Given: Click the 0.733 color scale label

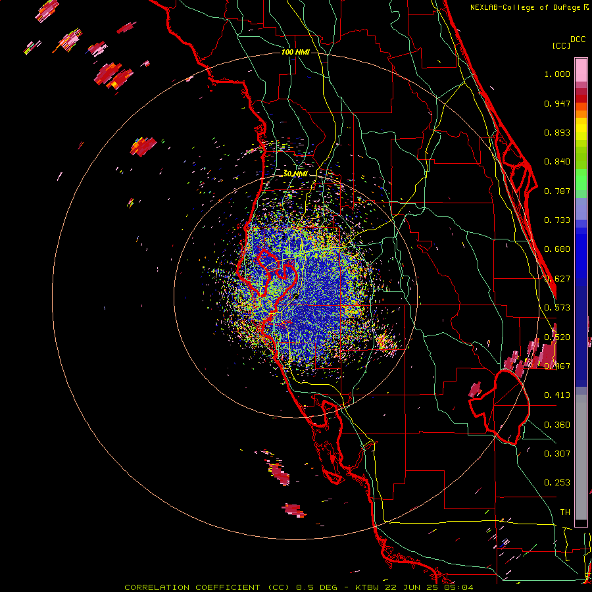Looking at the screenshot, I should click(x=557, y=220).
